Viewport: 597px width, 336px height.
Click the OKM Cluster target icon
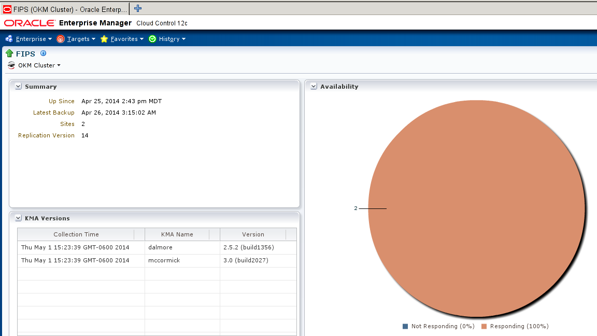pos(11,65)
